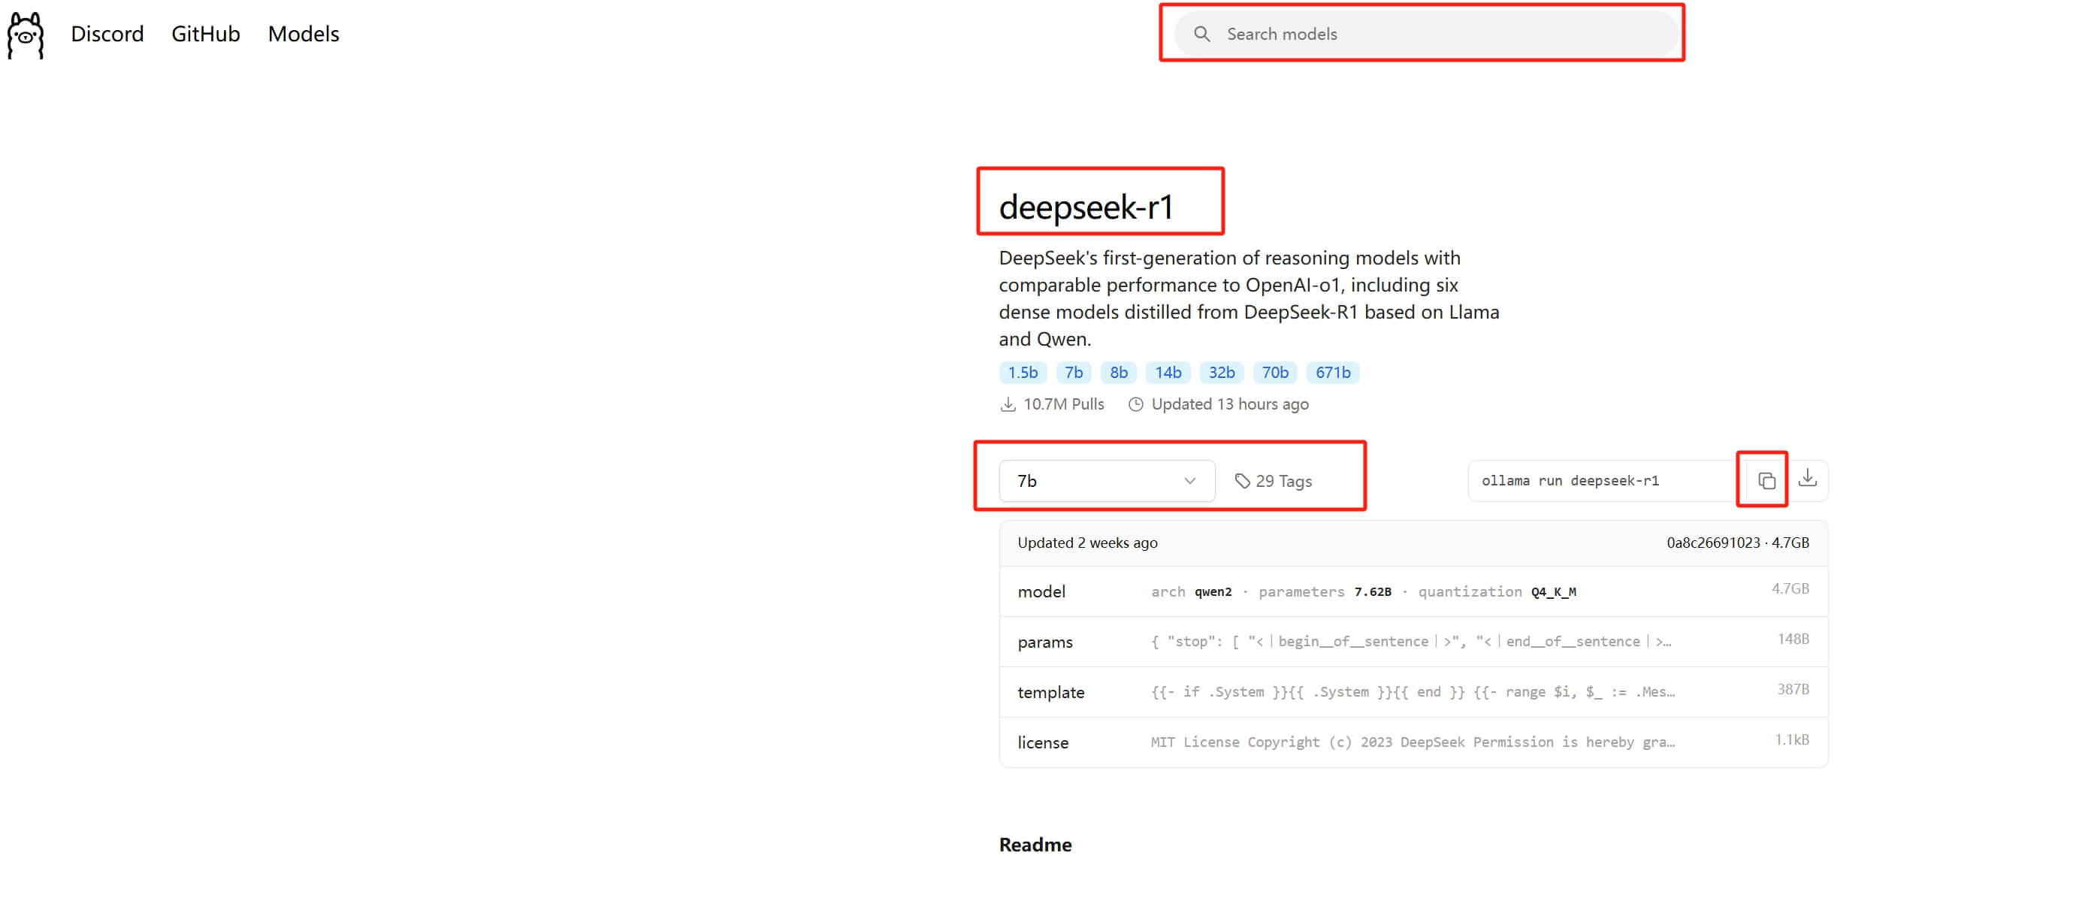
Task: Click the search magnifier icon
Action: click(1201, 34)
